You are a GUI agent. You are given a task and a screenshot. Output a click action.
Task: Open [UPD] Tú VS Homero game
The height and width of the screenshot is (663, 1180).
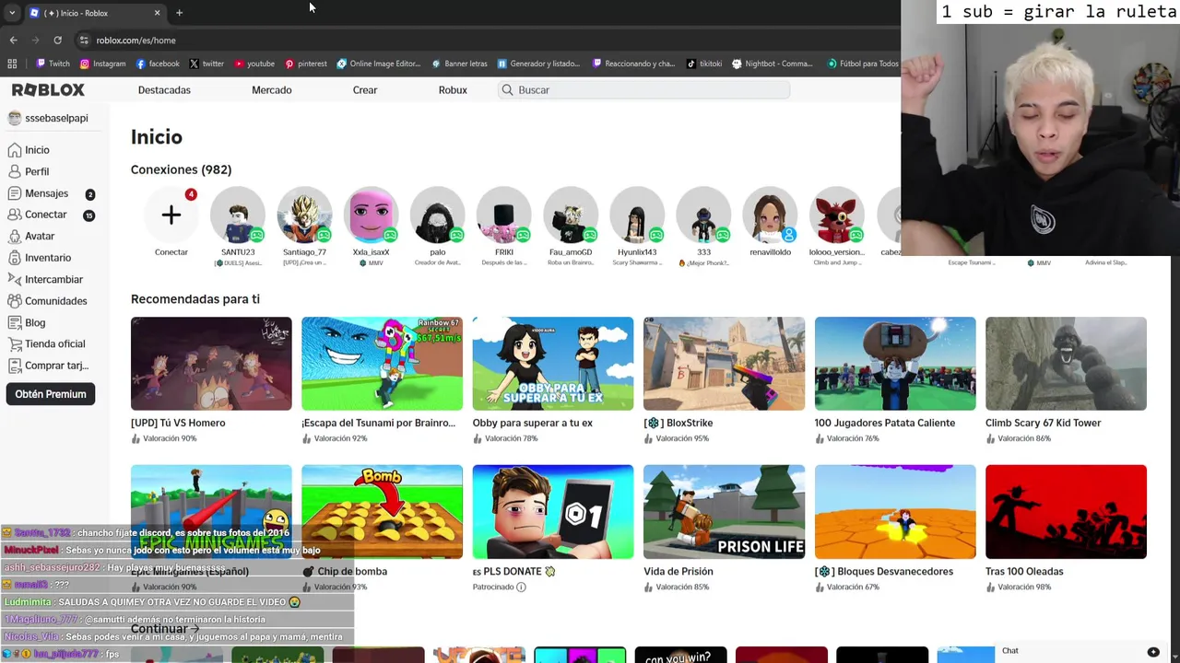(x=211, y=364)
